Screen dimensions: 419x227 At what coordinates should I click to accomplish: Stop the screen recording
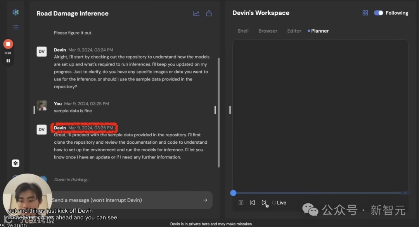point(8,44)
